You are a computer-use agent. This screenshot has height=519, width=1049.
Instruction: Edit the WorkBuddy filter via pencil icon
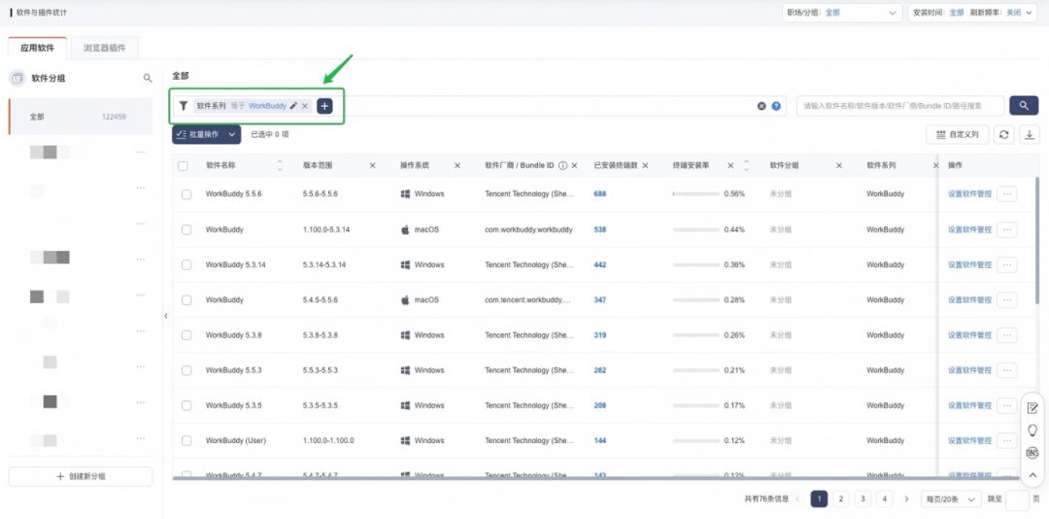[x=293, y=106]
